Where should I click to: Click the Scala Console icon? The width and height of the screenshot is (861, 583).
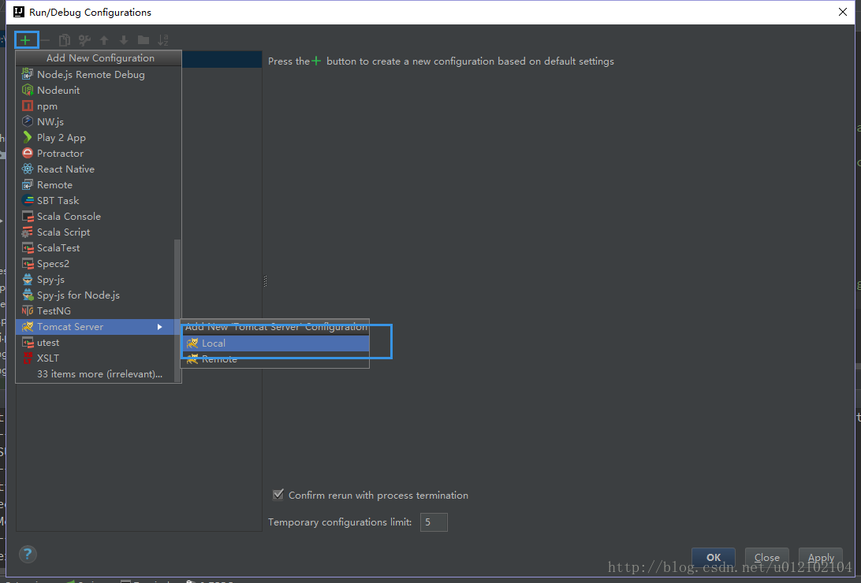pos(28,216)
